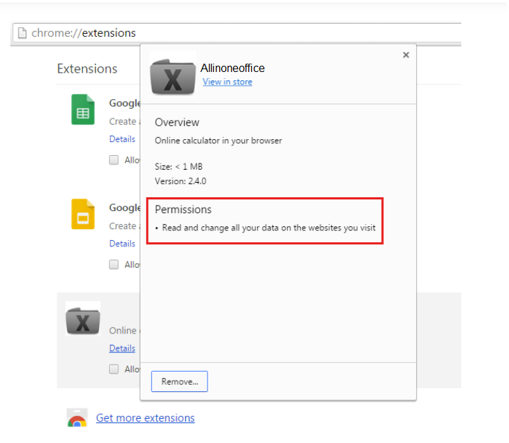
Task: Close the Allinoneoffice details dialog
Action: click(x=406, y=55)
